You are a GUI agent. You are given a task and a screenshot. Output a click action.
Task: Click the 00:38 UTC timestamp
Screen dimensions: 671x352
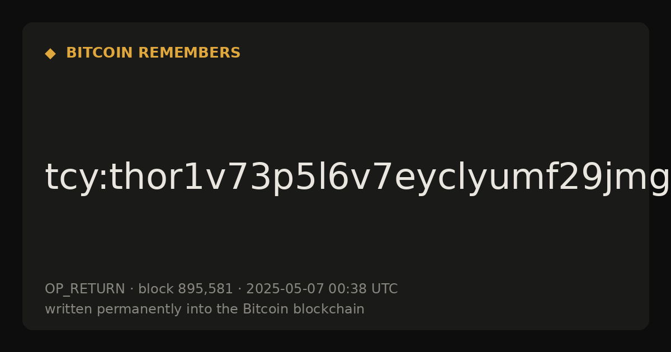(x=363, y=289)
